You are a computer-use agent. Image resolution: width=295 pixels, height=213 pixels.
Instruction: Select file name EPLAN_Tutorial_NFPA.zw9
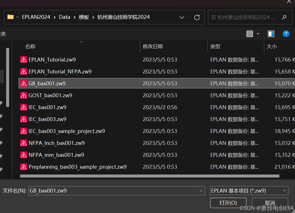click(60, 71)
